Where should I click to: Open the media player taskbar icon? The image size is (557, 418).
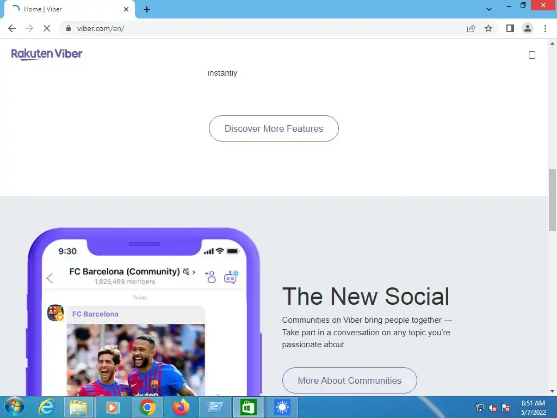point(112,407)
